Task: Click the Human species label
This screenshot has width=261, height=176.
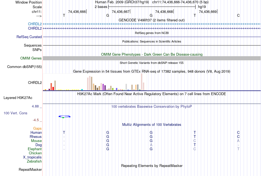Action: point(36,132)
